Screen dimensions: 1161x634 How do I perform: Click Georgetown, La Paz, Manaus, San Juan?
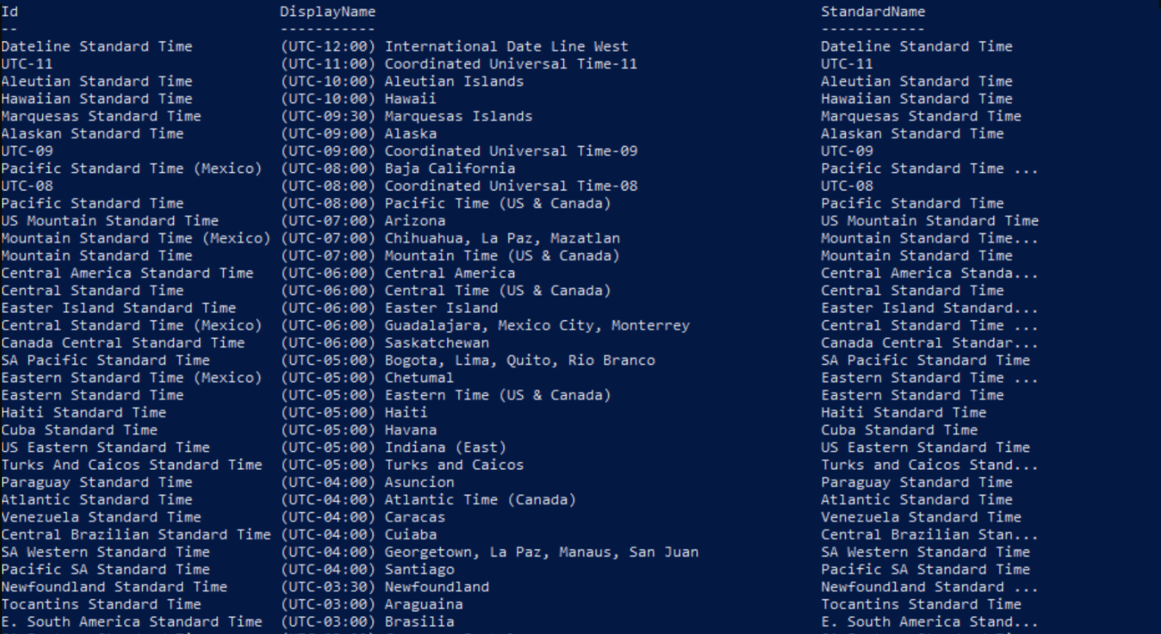pyautogui.click(x=541, y=551)
